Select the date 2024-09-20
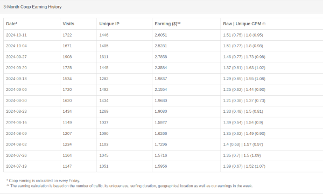Screen dimensions: 323x194 click(x=17, y=68)
